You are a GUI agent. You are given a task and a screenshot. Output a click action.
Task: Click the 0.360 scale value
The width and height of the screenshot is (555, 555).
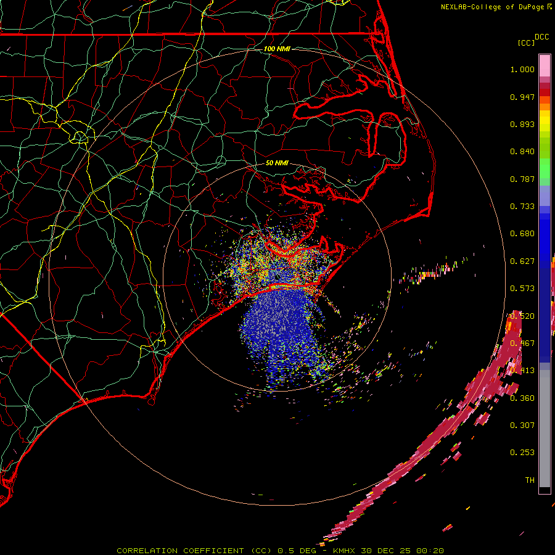coord(522,398)
